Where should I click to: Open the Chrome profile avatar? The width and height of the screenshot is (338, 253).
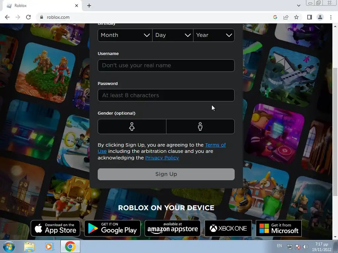(320, 17)
